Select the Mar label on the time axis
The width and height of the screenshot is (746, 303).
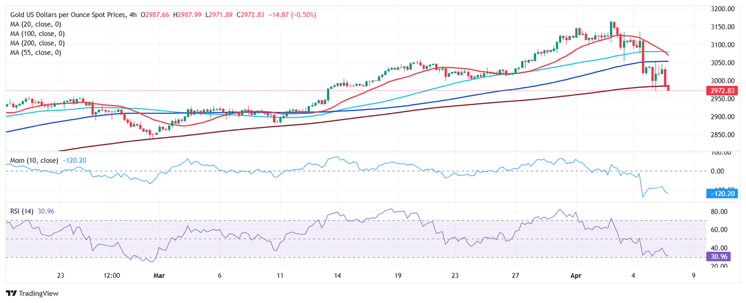click(x=159, y=275)
